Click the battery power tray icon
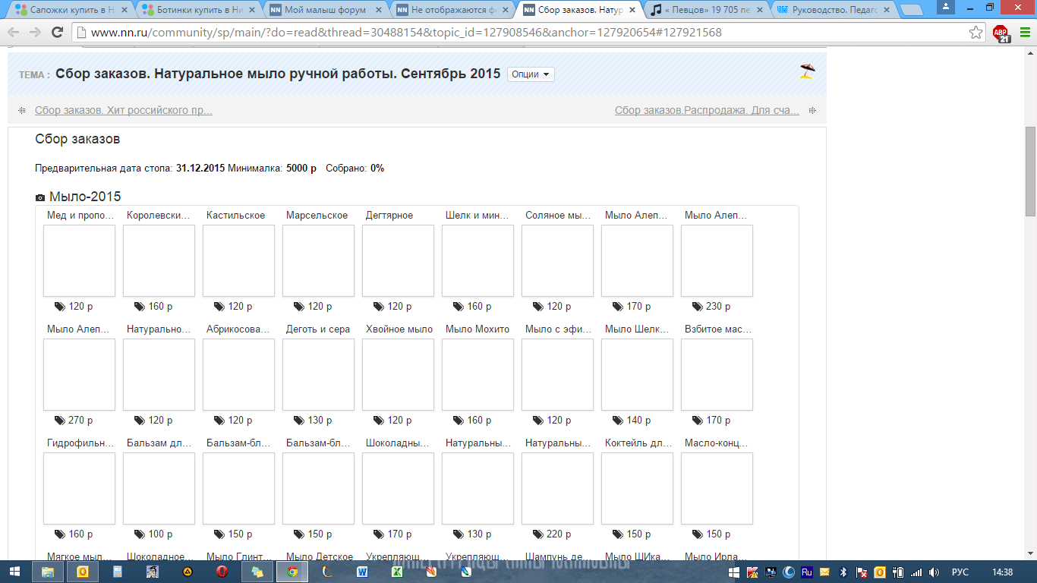 (898, 572)
